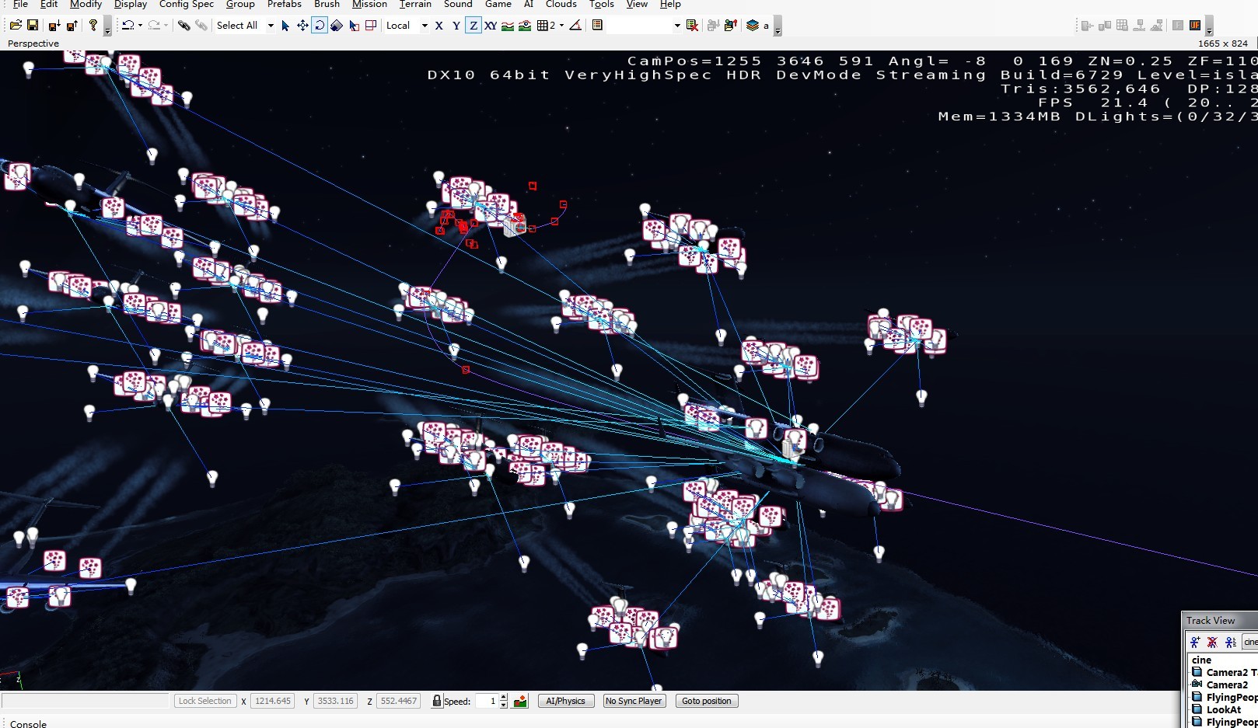Open the object list icon in toolbar

(x=597, y=26)
